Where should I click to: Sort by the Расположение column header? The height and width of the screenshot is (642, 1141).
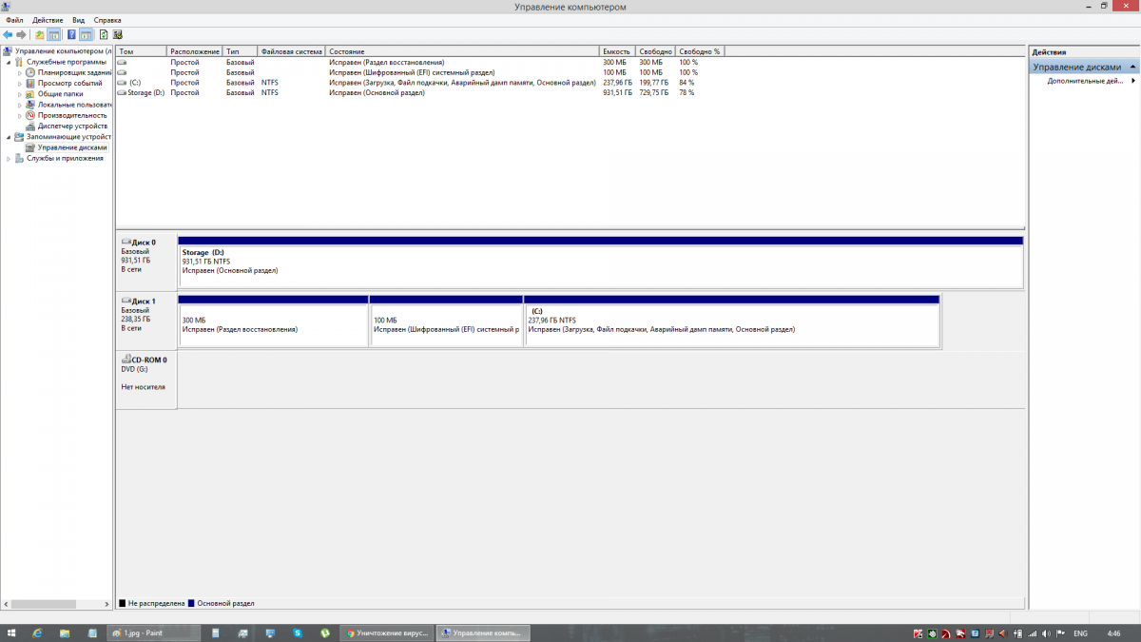195,51
